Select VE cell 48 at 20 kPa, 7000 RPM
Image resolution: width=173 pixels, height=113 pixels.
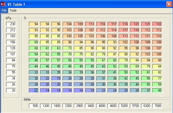[157, 91]
